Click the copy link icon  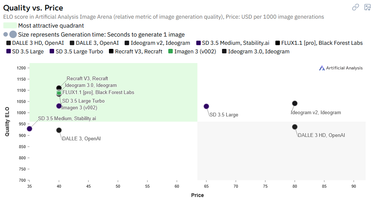[356, 7]
